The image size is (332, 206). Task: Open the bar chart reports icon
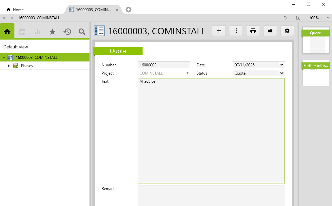click(37, 32)
